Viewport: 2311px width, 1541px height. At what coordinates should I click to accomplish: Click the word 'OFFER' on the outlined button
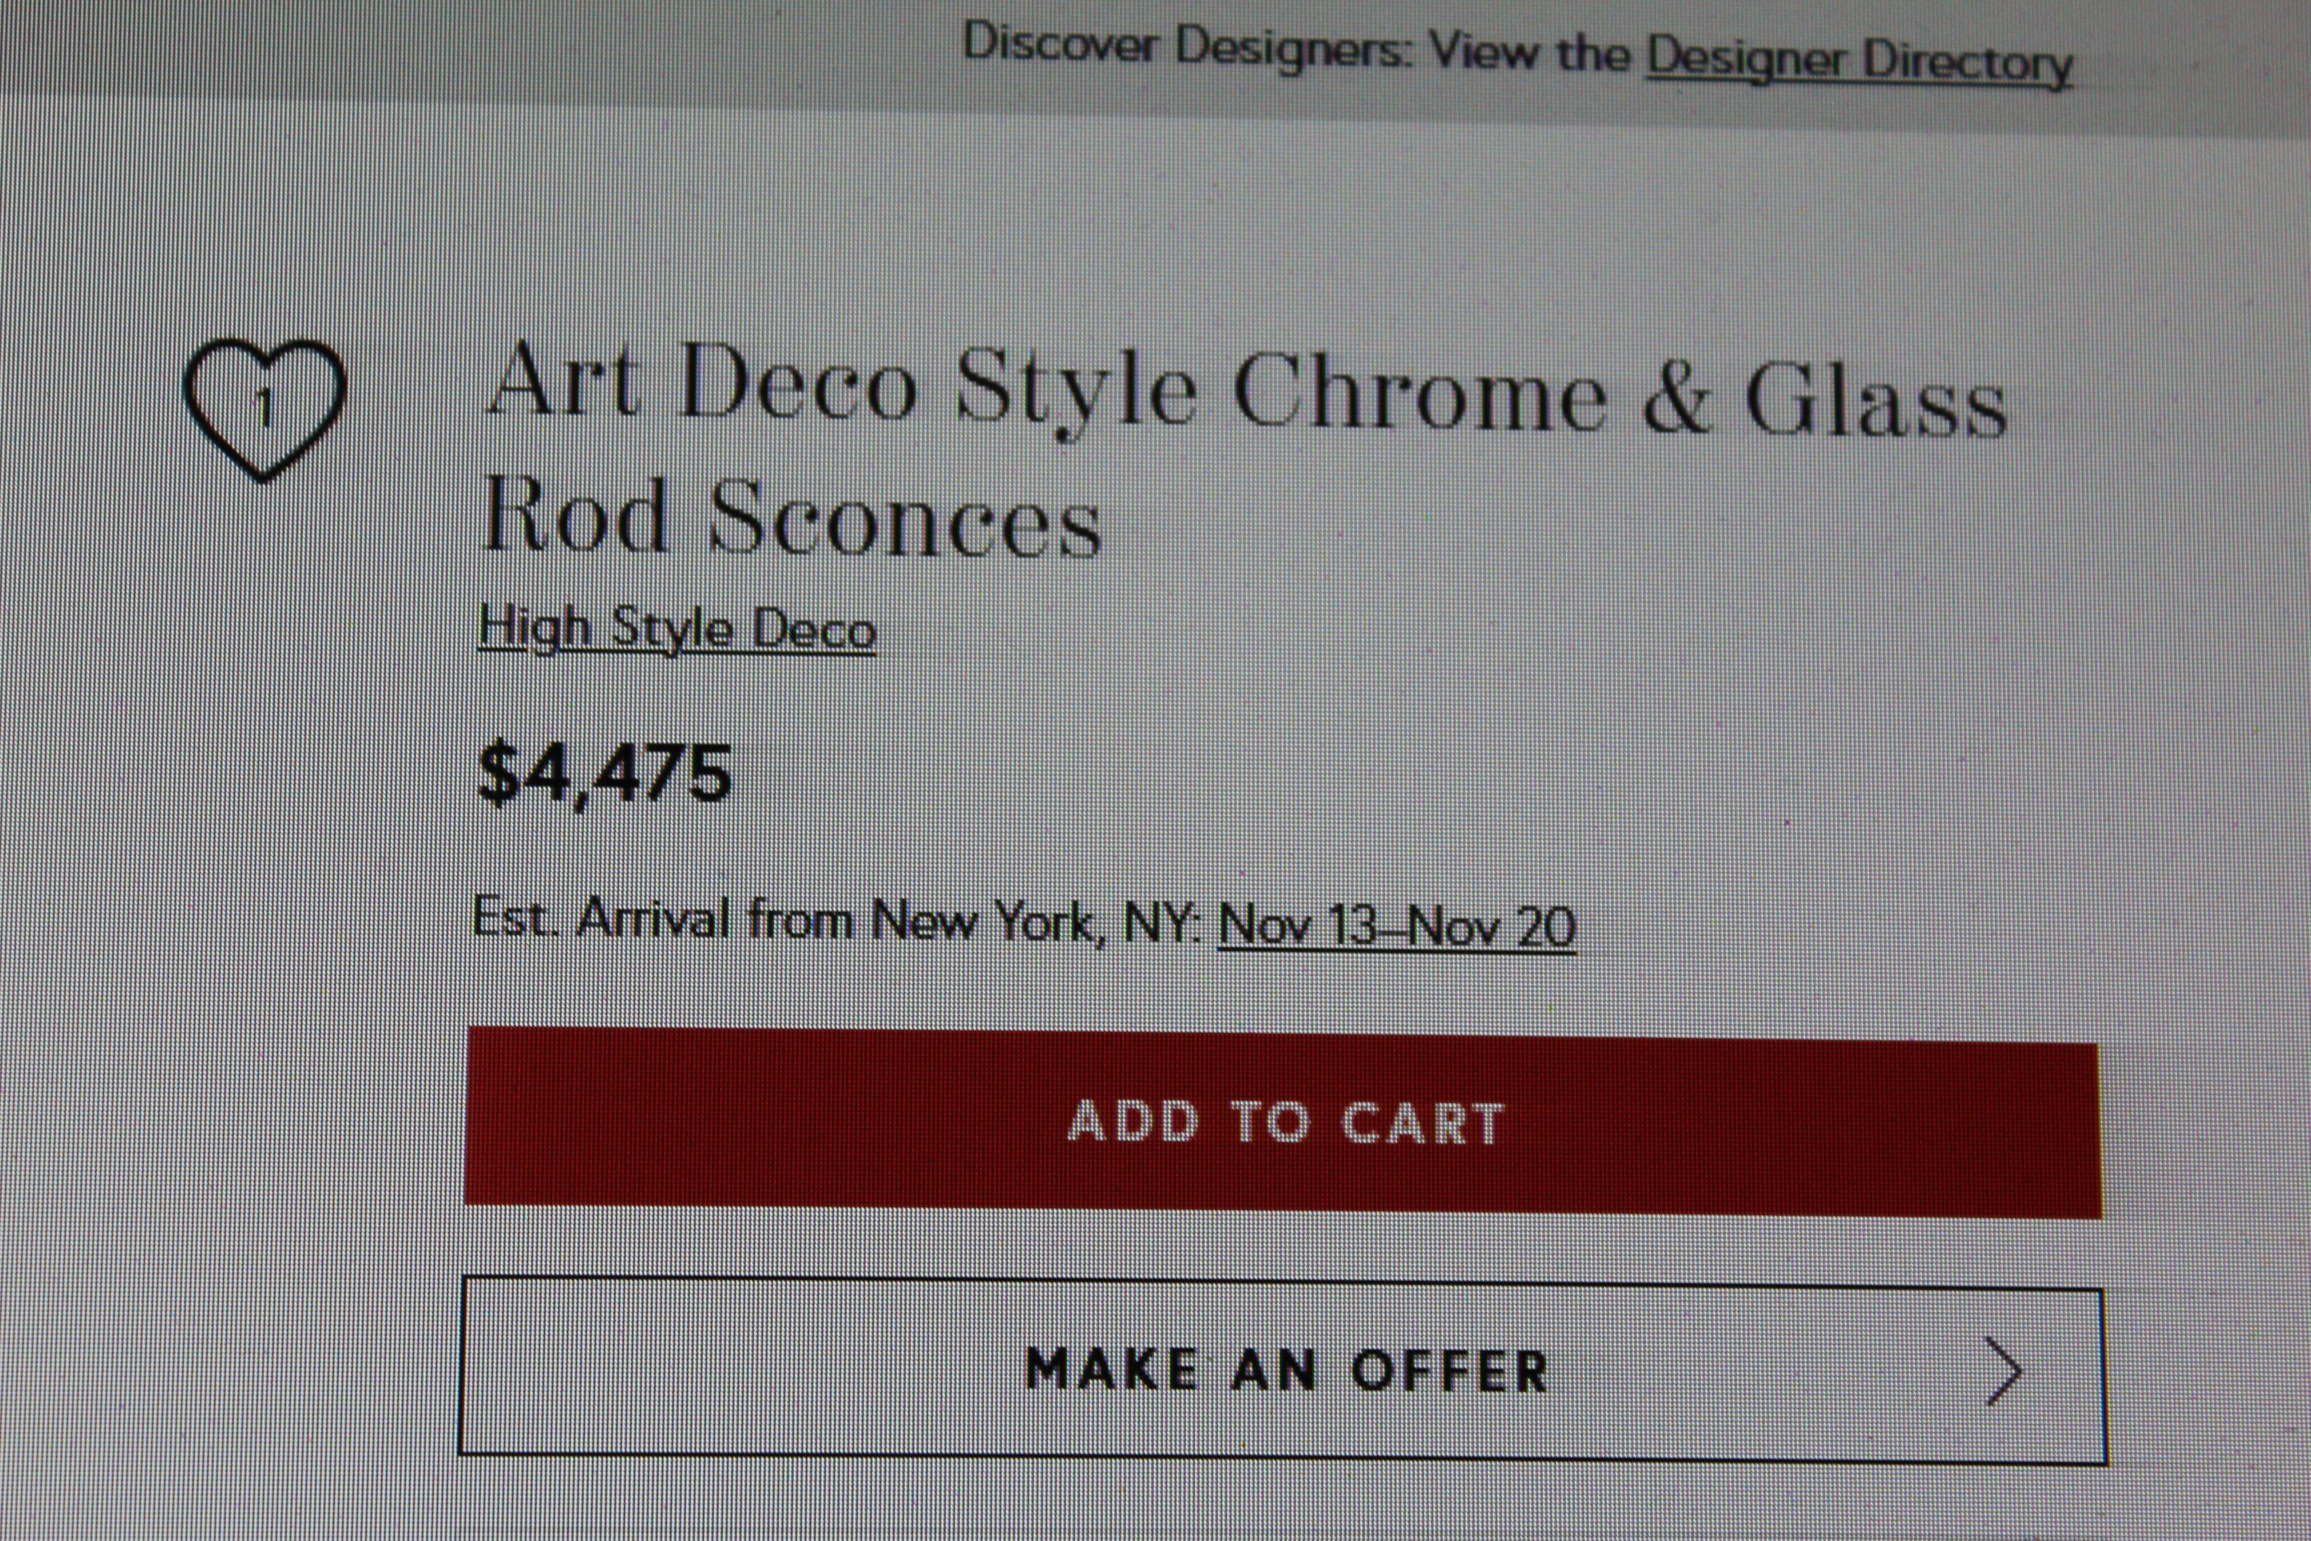tap(1449, 1371)
